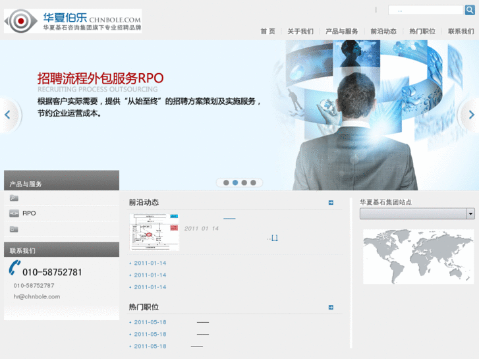Image resolution: width=479 pixels, height=359 pixels.
Task: Show previous banner slide arrow
Action: tap(8, 115)
